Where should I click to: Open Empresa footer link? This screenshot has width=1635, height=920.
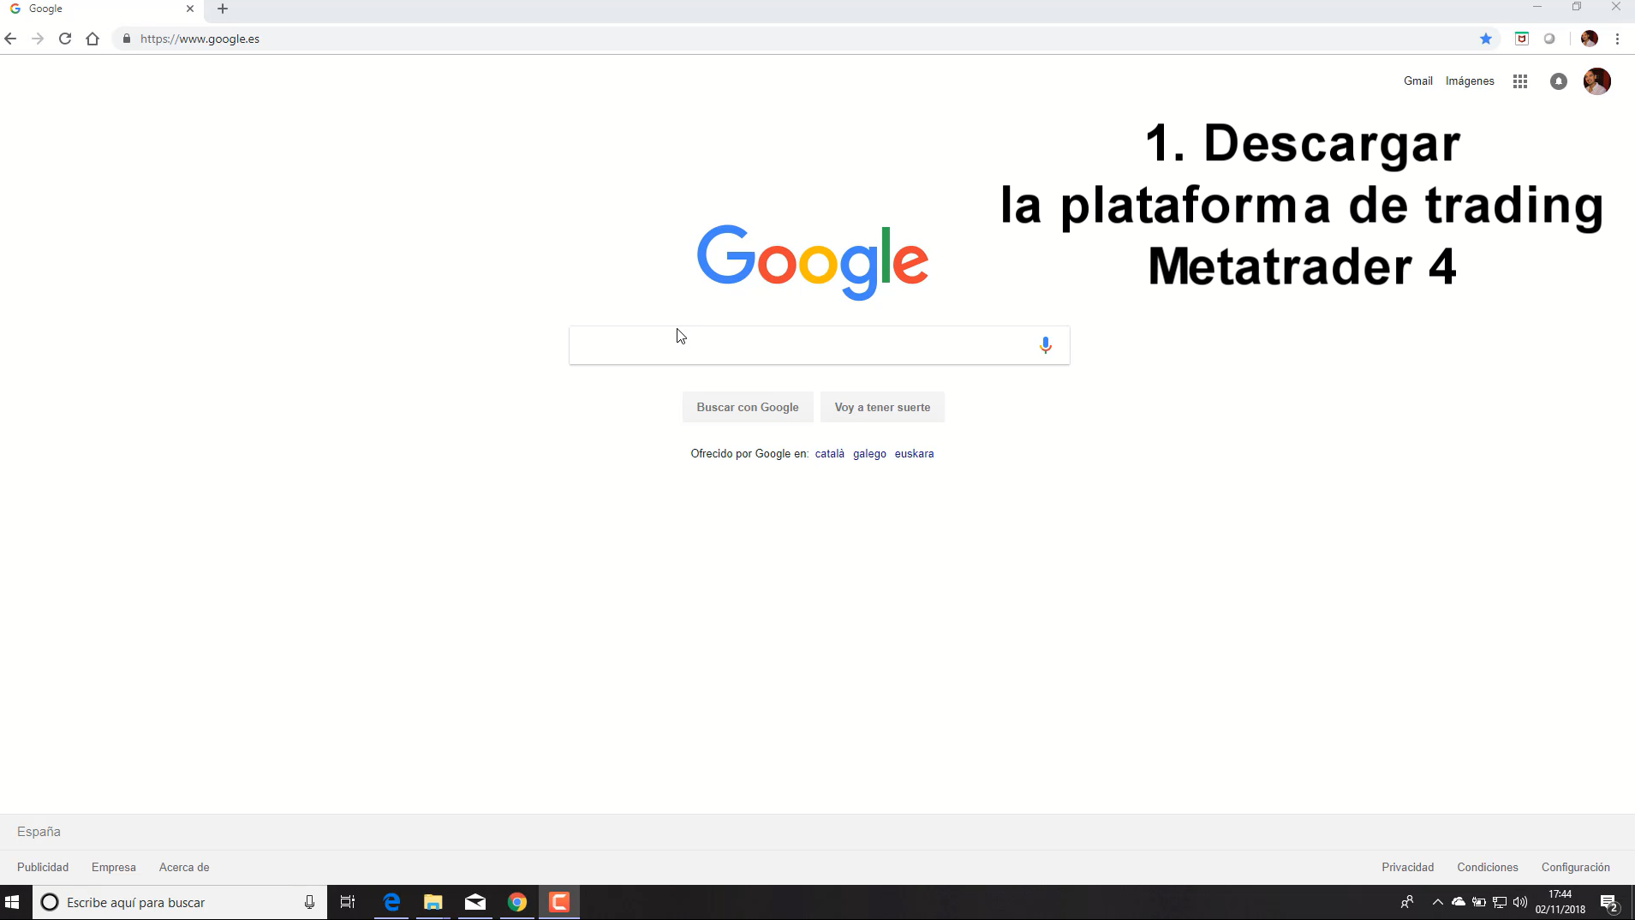tap(114, 867)
